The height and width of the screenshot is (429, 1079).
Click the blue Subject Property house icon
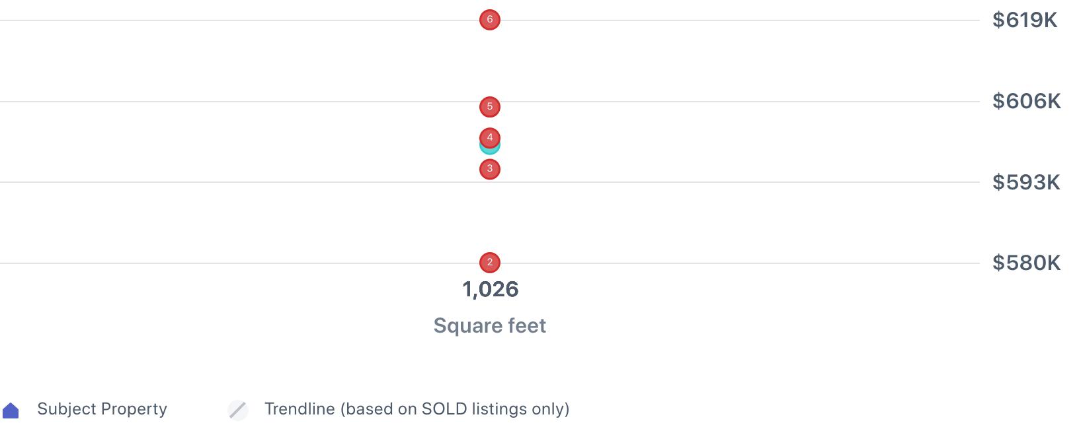tap(11, 411)
